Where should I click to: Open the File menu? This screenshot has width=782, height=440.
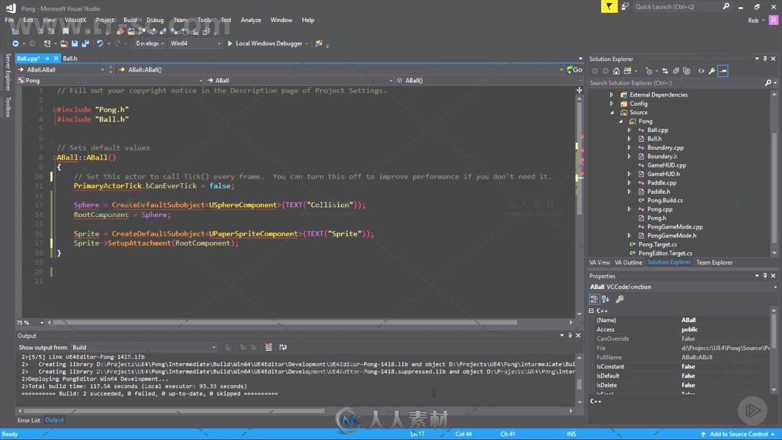coord(9,20)
